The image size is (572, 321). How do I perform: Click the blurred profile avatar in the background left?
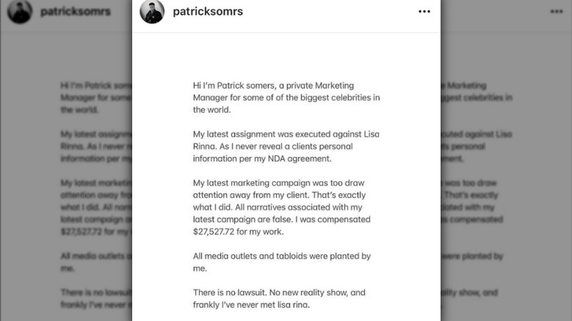[x=20, y=12]
